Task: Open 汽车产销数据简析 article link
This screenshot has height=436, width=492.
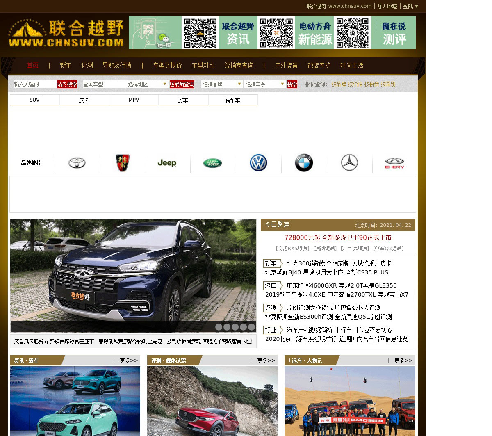Action: (310, 330)
